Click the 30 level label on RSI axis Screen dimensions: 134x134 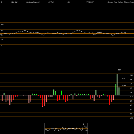click(x=2, y=39)
